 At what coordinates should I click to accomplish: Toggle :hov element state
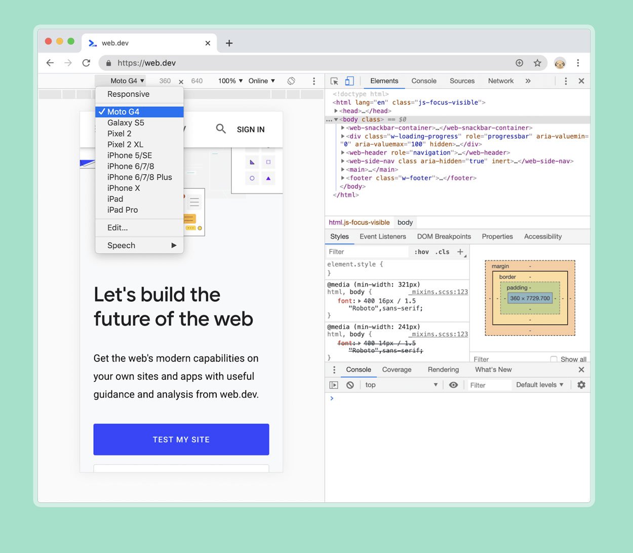coord(421,252)
